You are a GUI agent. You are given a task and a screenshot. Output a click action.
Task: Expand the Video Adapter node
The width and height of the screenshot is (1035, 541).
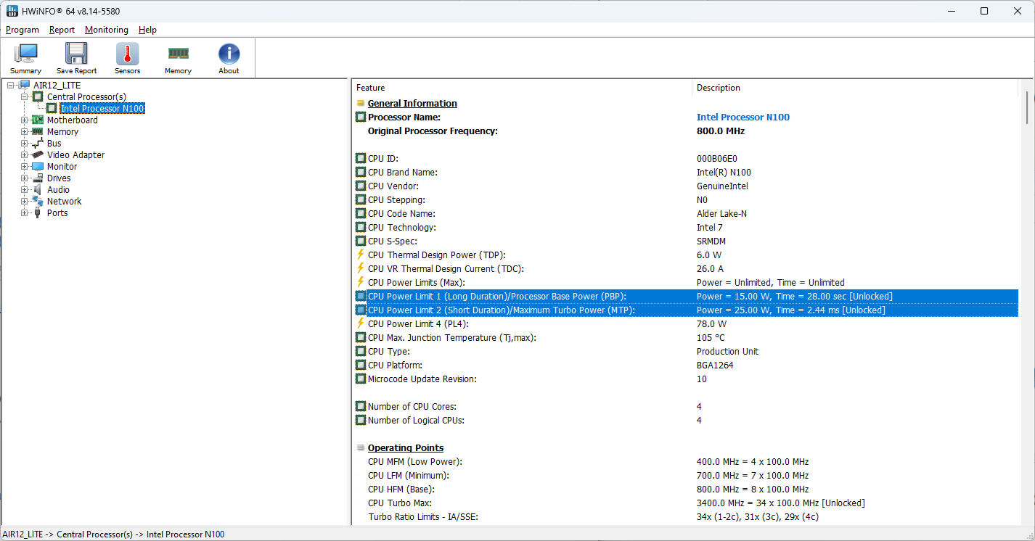[x=25, y=155]
